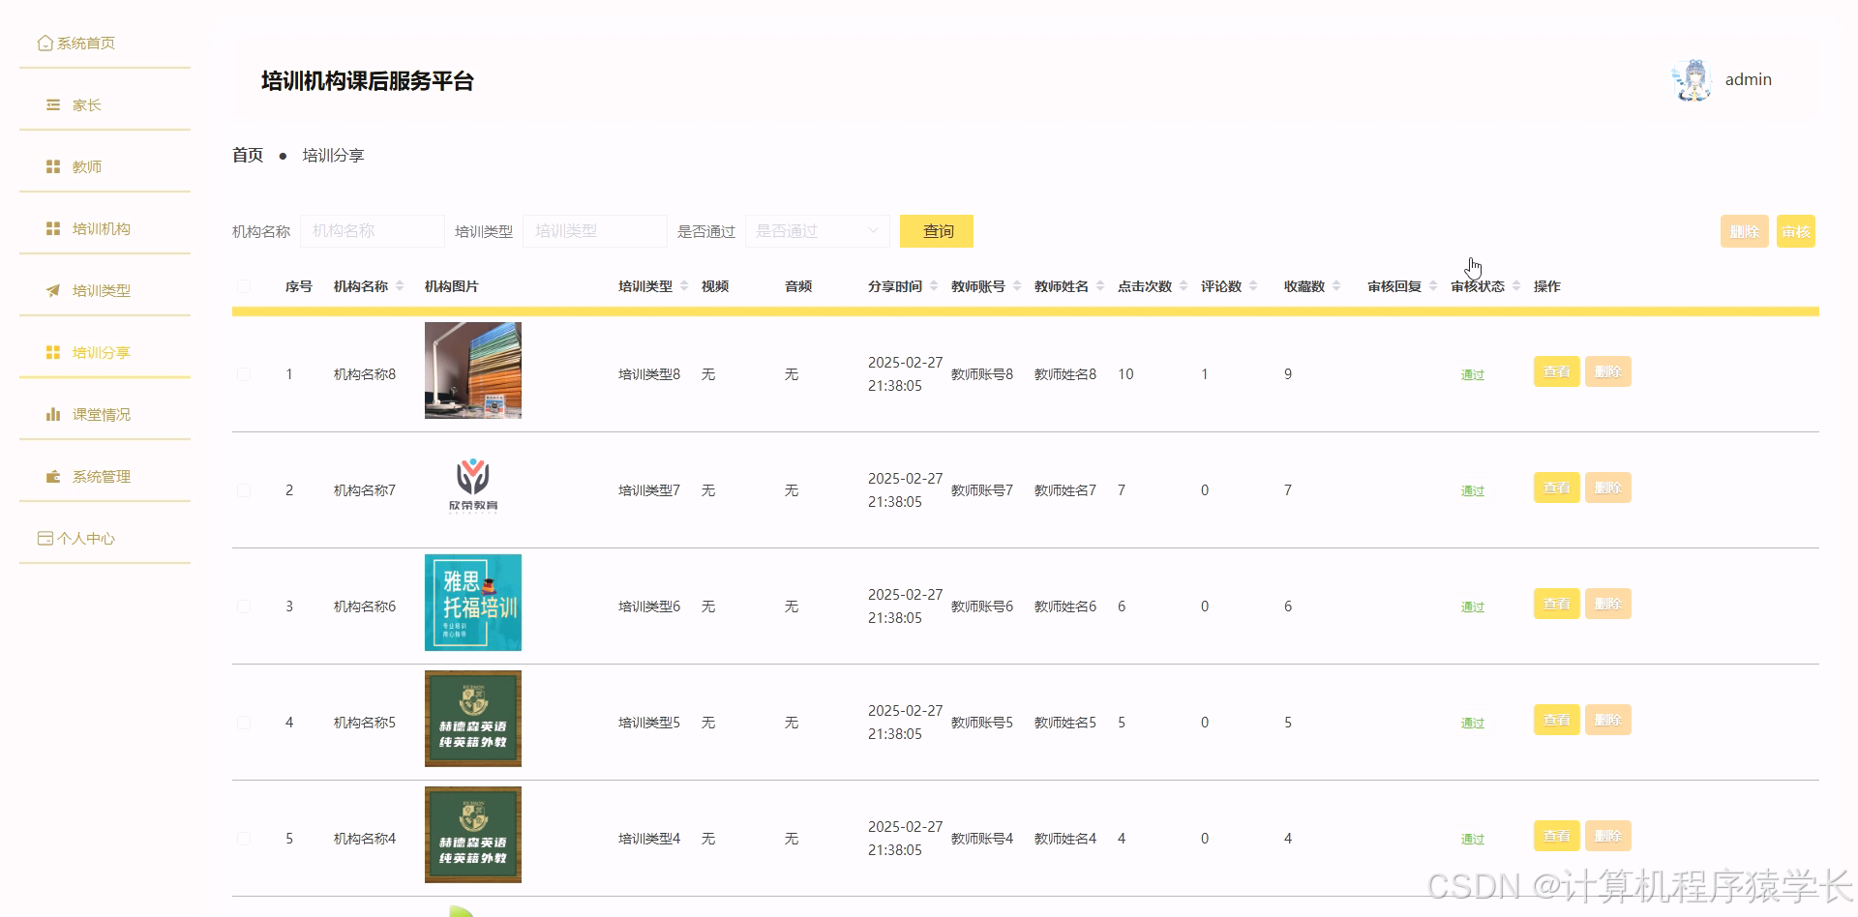
Task: Open 系统首页 in sidebar
Action: pos(85,44)
